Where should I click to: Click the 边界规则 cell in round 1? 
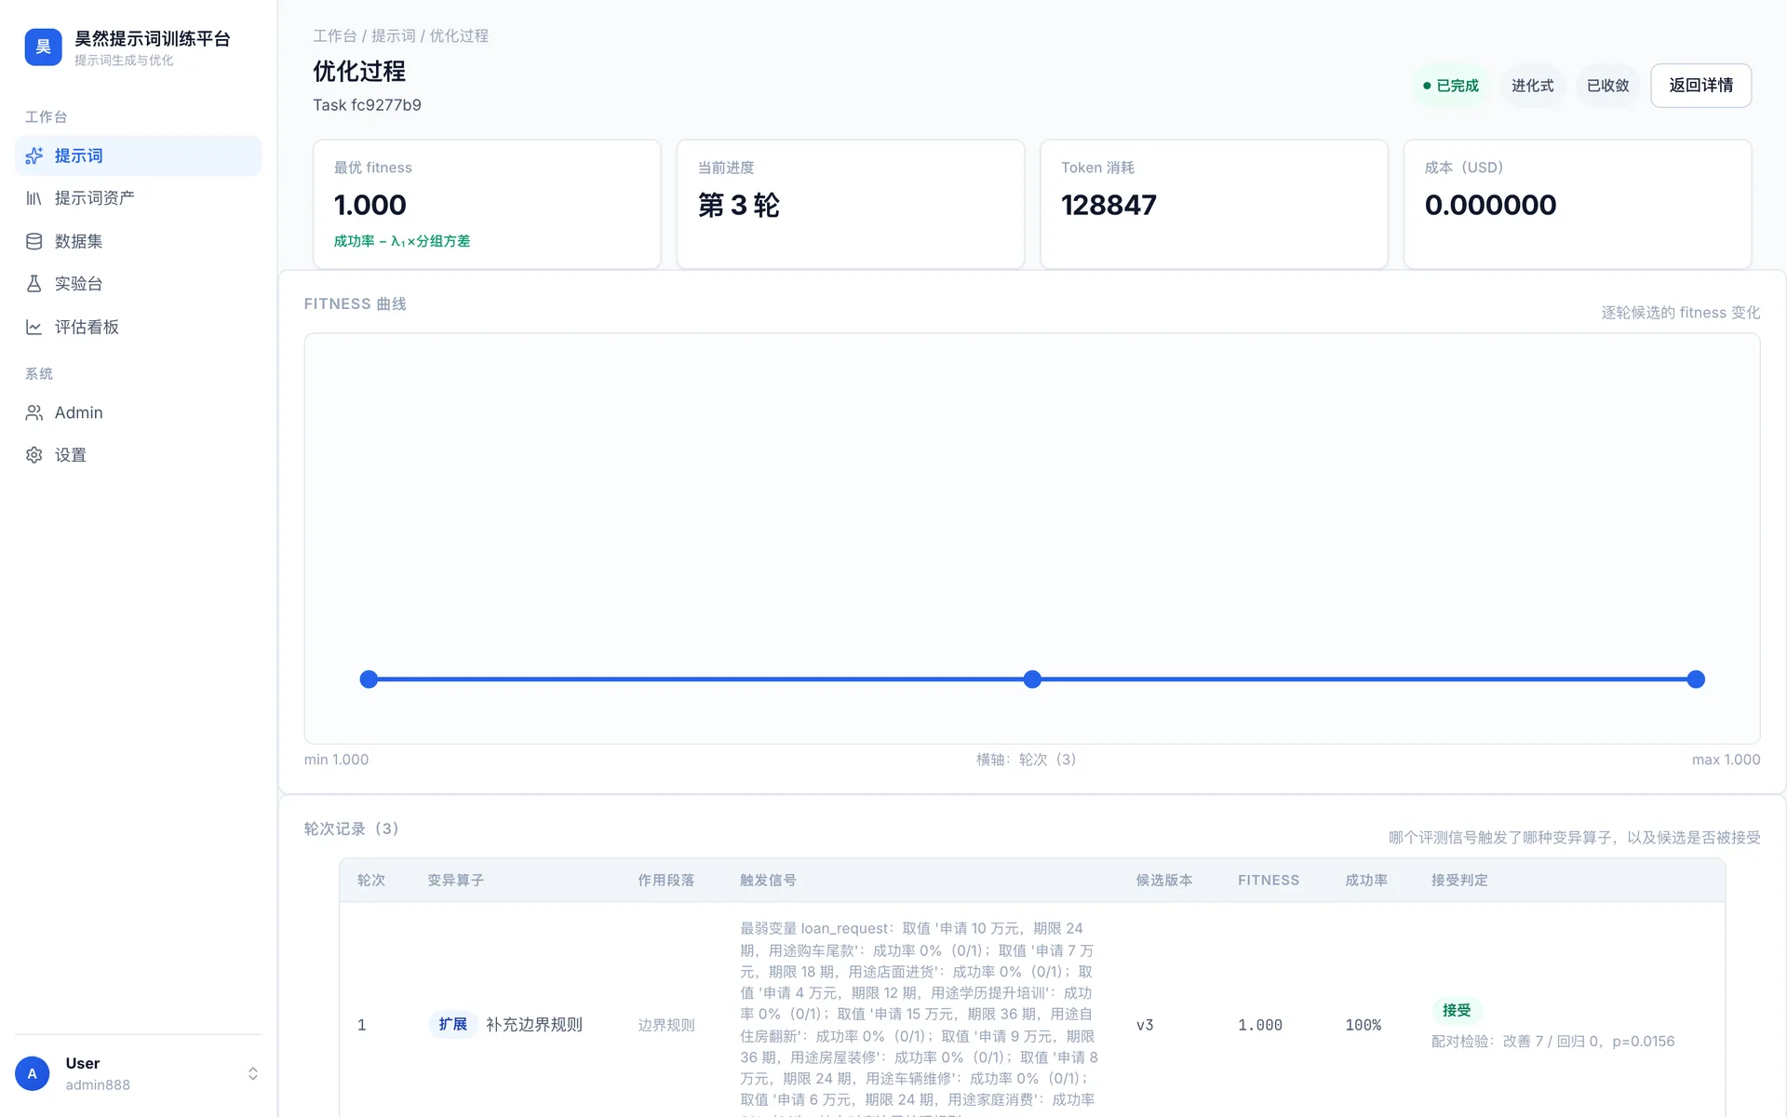coord(666,1025)
